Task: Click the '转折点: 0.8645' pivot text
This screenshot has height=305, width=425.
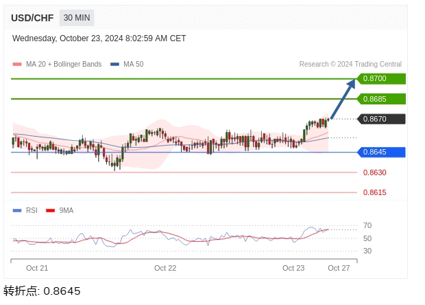Action: pyautogui.click(x=42, y=291)
